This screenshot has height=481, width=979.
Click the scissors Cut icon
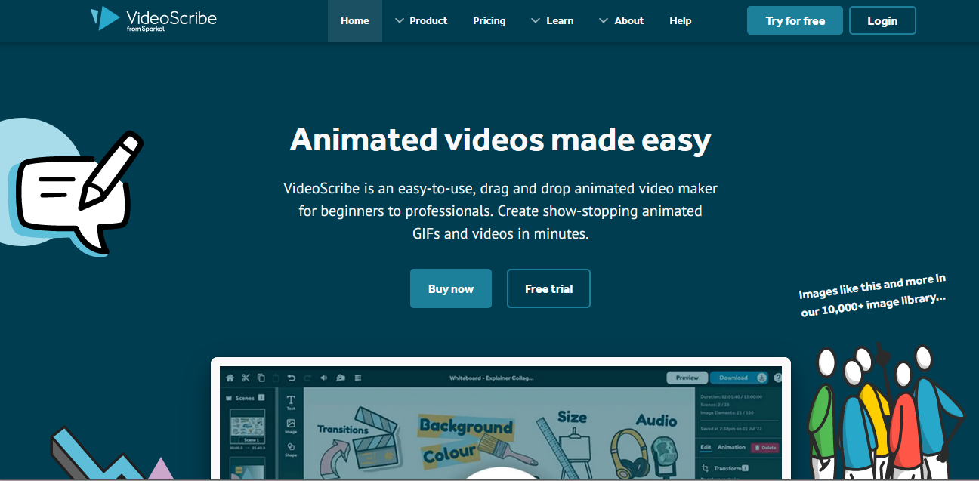click(x=246, y=378)
